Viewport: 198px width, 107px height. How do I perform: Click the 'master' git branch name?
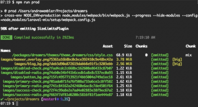tap(49, 99)
